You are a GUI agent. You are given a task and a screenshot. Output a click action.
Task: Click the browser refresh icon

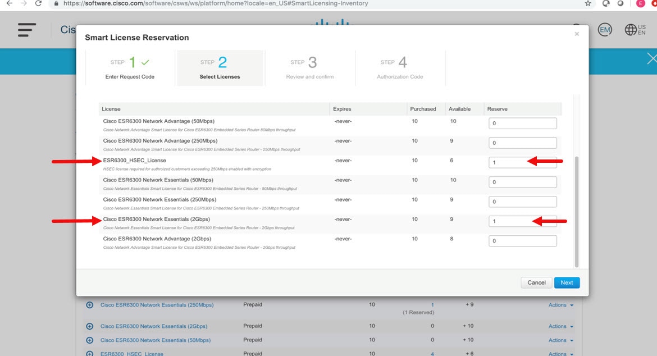38,3
